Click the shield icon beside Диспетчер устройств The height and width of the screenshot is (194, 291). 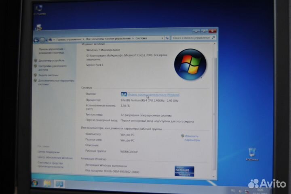[36, 60]
